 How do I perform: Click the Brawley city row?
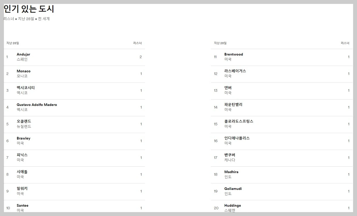[x=24, y=138]
